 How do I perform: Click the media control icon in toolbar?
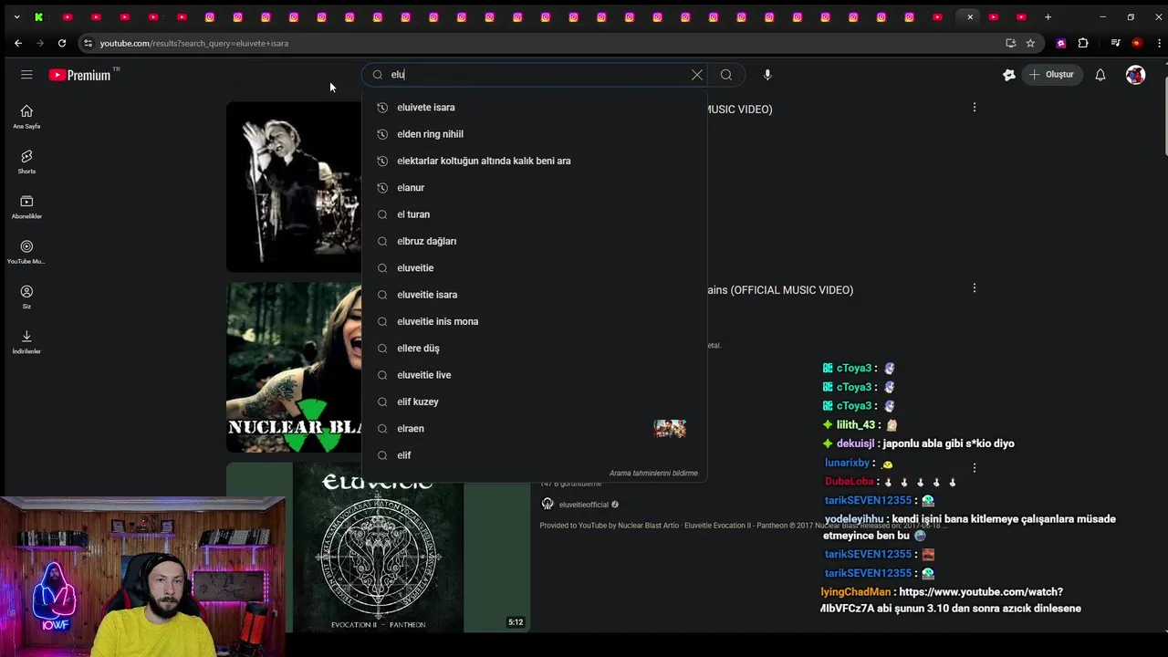click(x=1116, y=43)
